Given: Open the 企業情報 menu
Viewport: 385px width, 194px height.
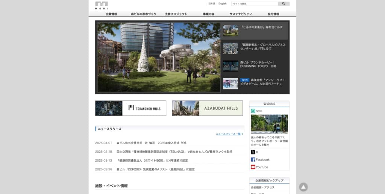Looking at the screenshot, I should (111, 14).
